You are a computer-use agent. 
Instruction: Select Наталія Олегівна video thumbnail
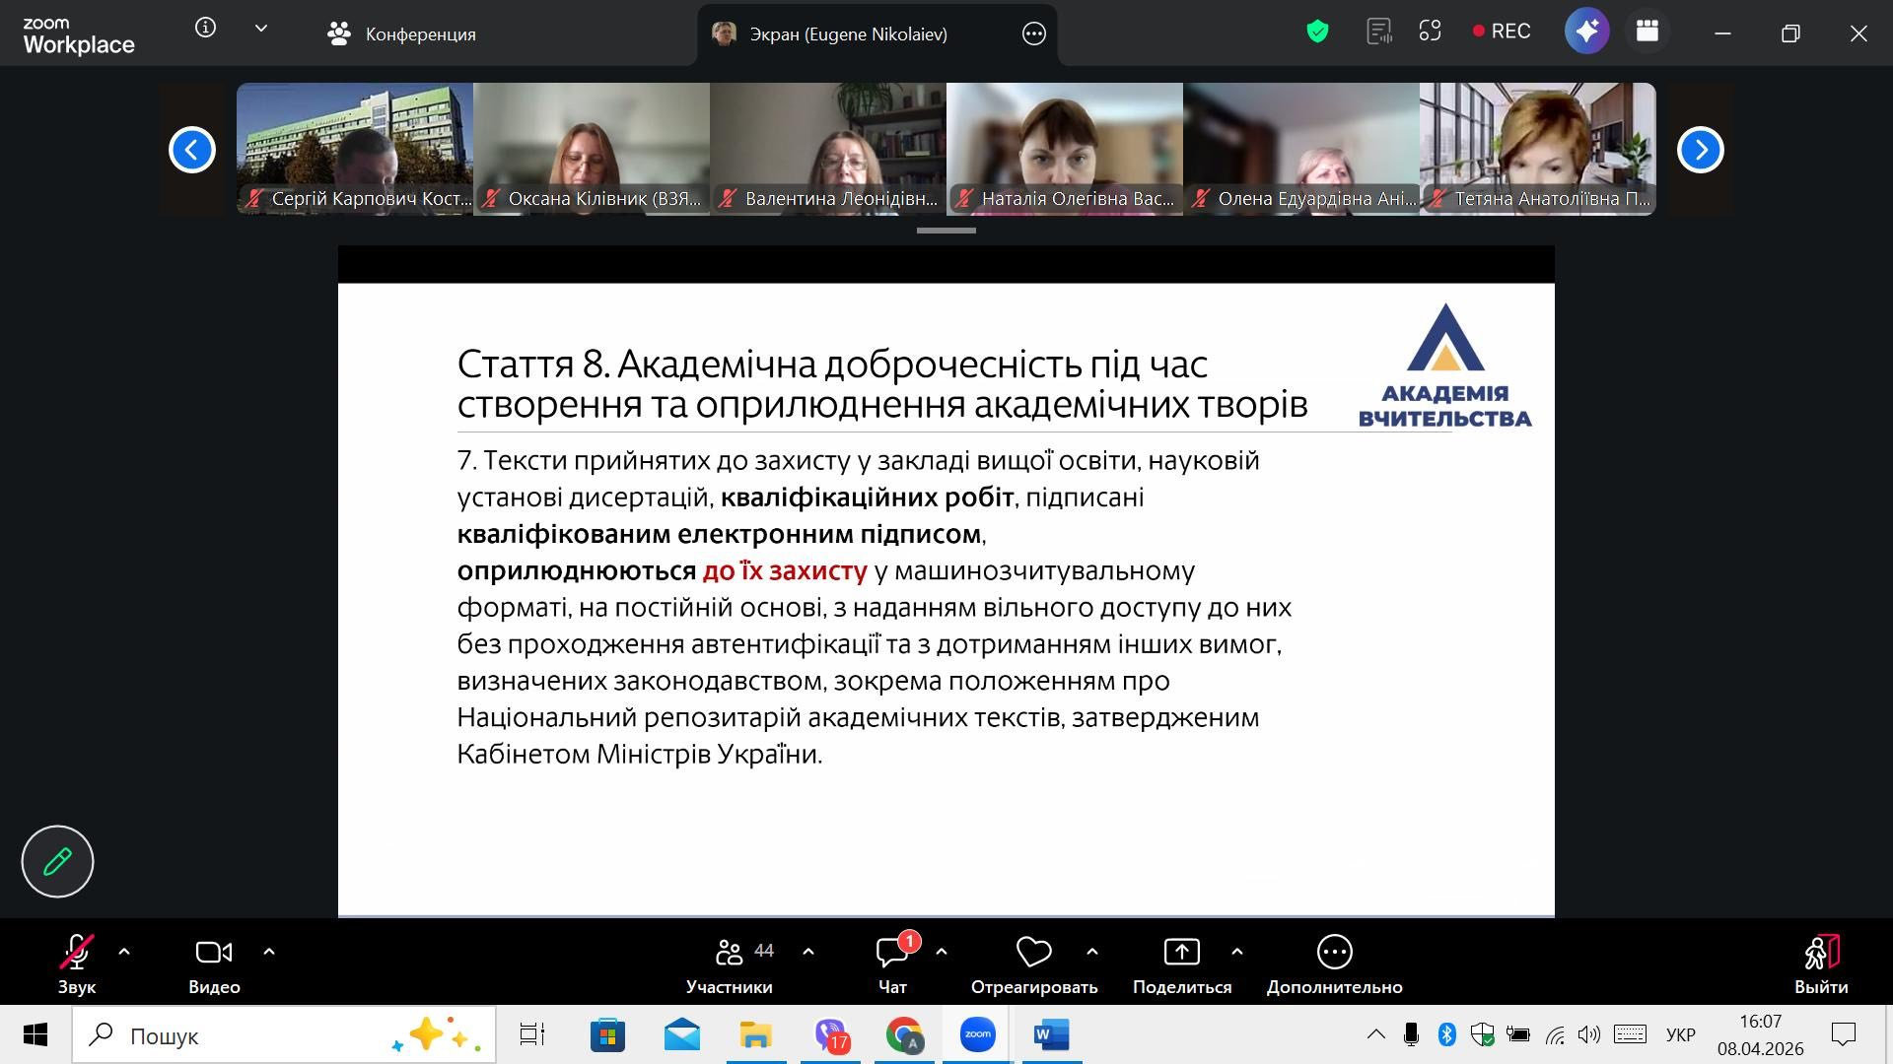click(x=1065, y=149)
